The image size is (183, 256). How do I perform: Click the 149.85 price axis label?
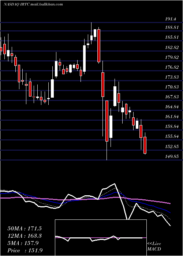172,157
